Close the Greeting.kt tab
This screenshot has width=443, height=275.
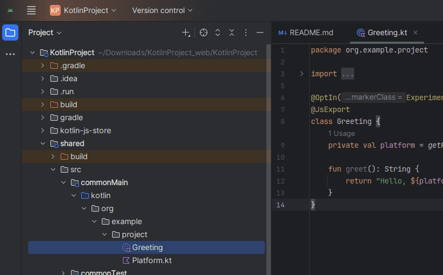click(415, 32)
